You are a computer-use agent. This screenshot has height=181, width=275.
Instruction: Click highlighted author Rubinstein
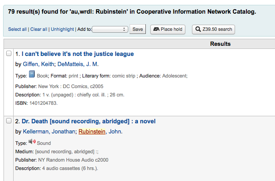tap(93, 132)
